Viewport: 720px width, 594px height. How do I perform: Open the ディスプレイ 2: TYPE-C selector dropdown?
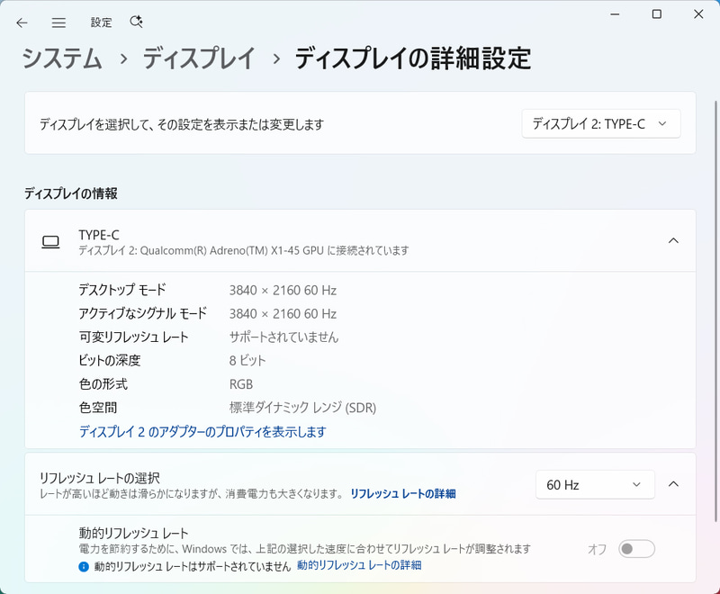[600, 123]
